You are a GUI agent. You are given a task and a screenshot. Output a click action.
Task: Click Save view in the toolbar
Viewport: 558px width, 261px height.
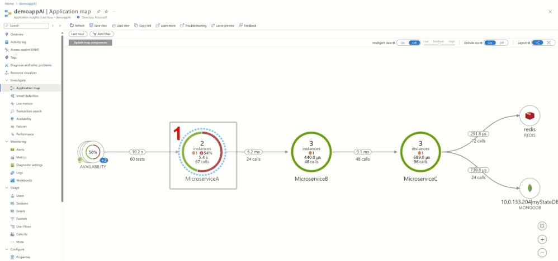98,26
